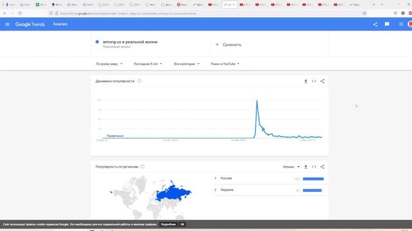Click the blue dot beside search term
The image size is (412, 231).
point(97,42)
